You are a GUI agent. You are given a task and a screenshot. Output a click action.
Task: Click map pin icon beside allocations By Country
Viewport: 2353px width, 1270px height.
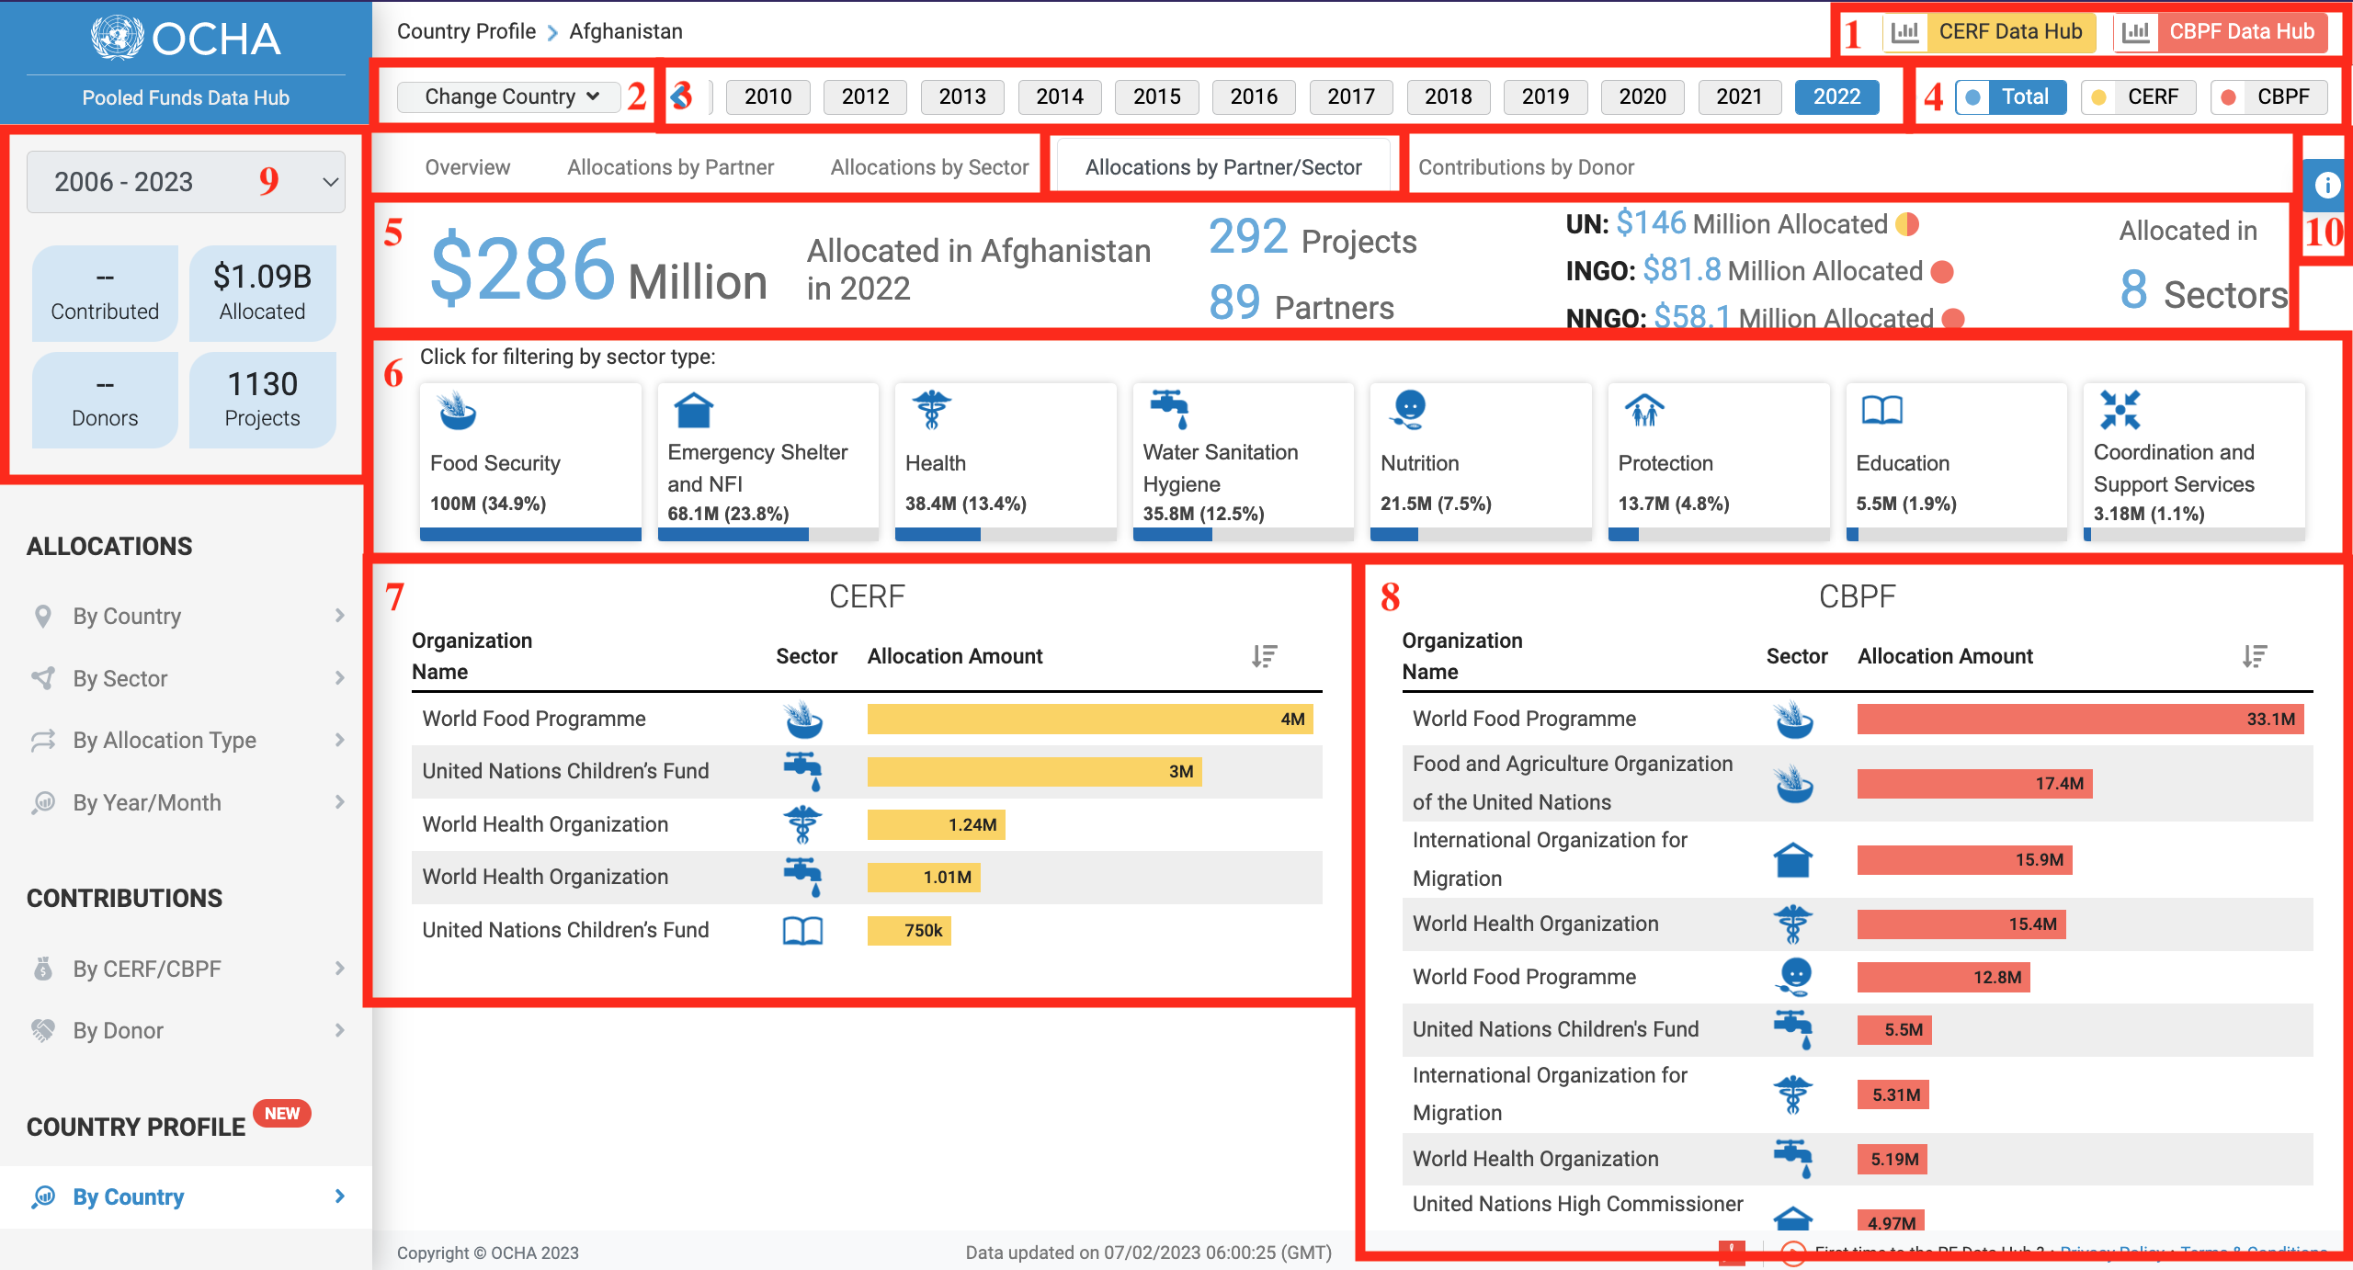point(43,616)
